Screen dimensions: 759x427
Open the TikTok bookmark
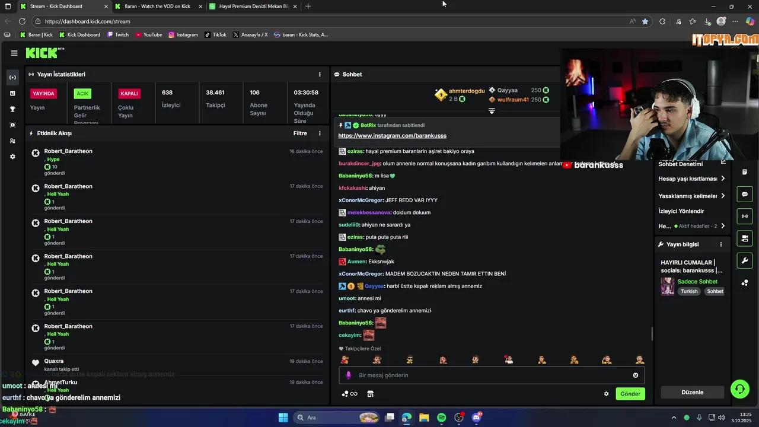tap(216, 34)
